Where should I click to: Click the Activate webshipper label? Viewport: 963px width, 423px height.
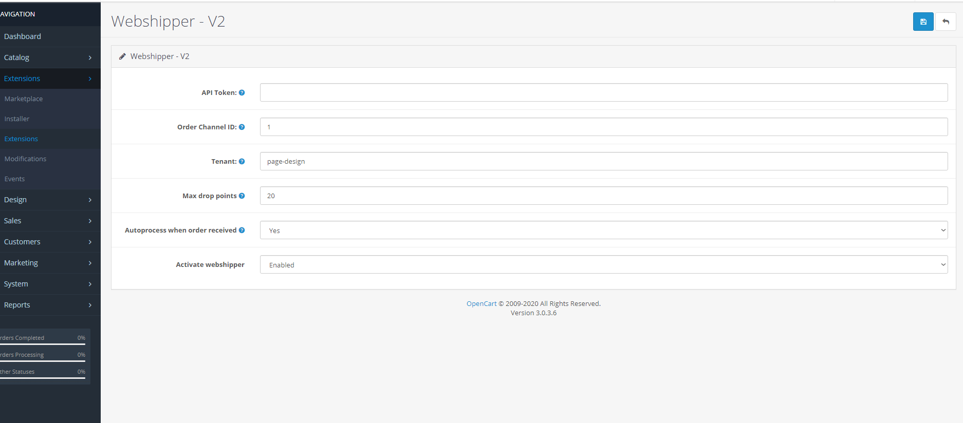coord(210,265)
